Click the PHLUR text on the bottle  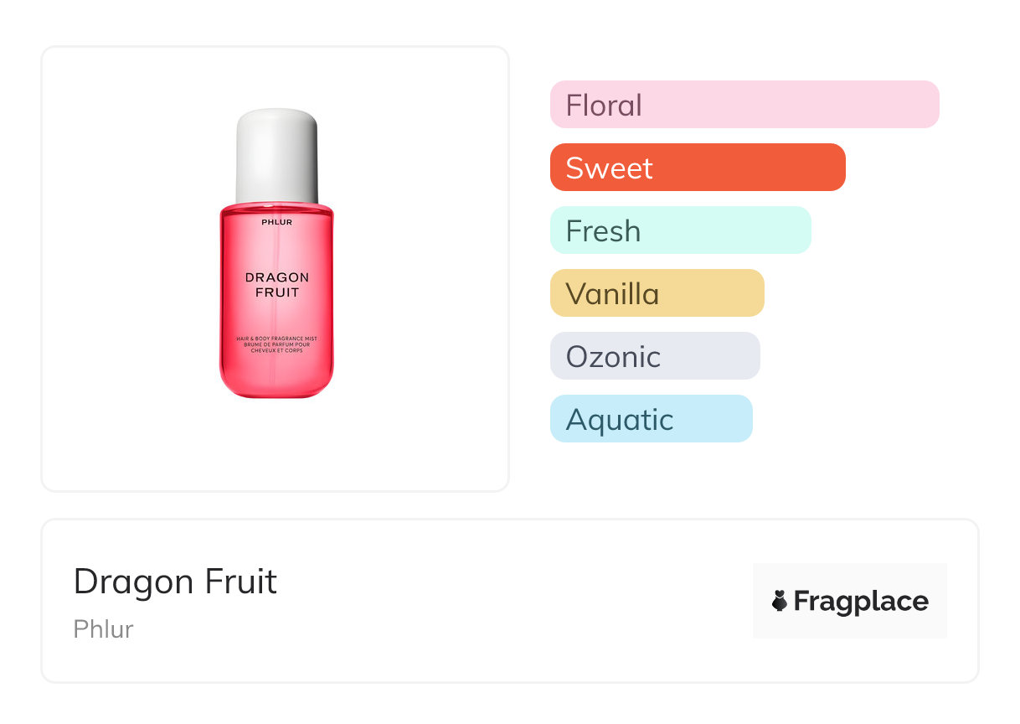coord(276,222)
